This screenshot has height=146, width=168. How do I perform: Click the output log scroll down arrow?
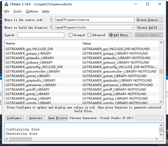point(161,134)
